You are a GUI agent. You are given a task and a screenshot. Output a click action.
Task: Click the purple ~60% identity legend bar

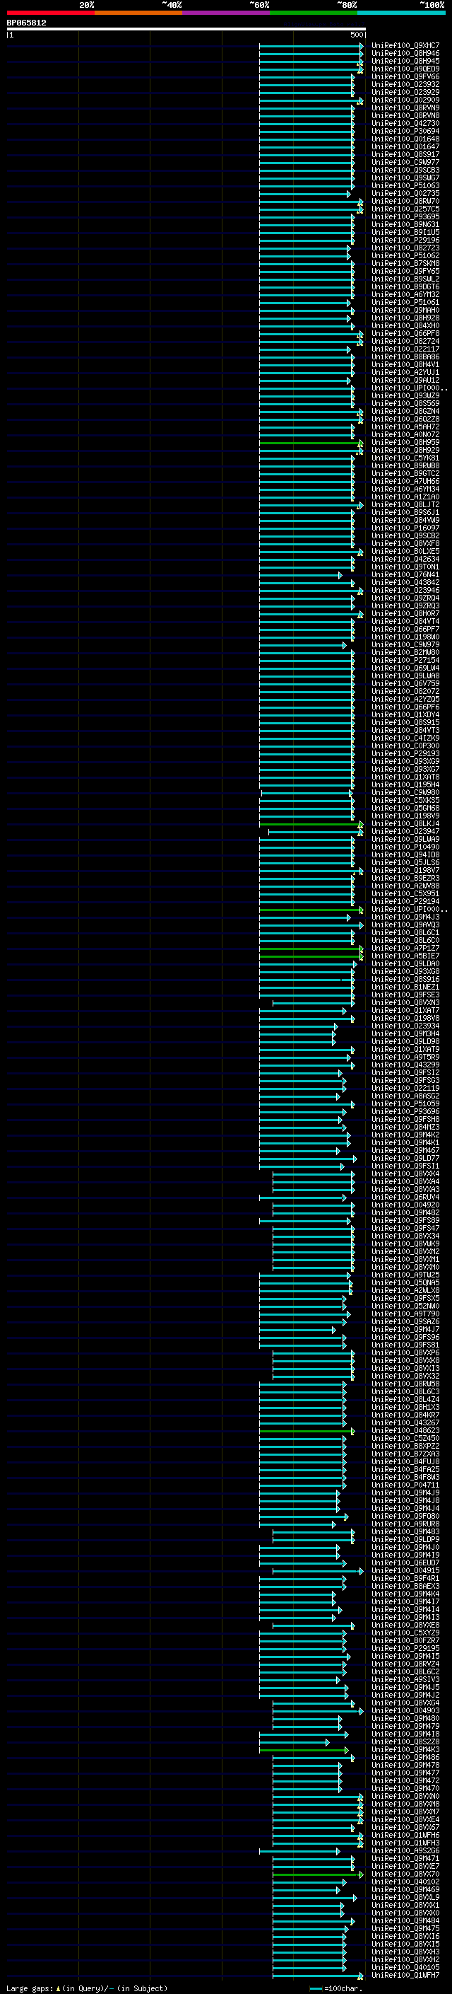227,13
